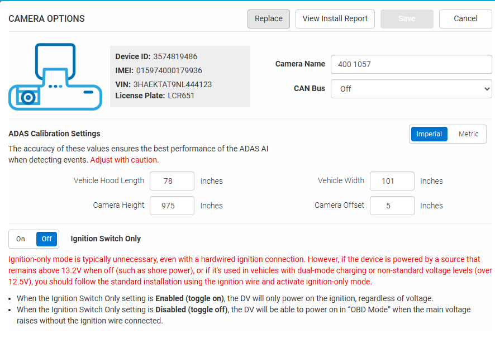Click the VIN value text

(x=172, y=84)
